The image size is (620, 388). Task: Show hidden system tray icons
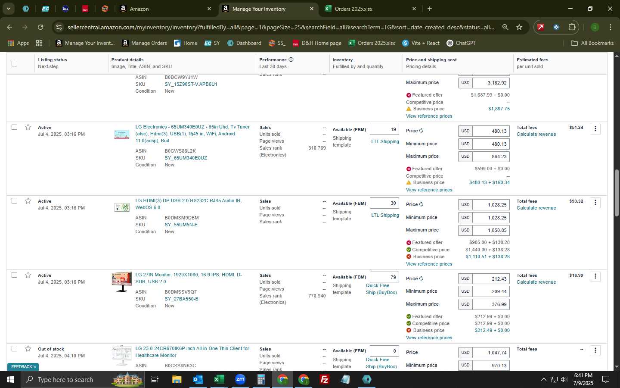click(x=543, y=379)
